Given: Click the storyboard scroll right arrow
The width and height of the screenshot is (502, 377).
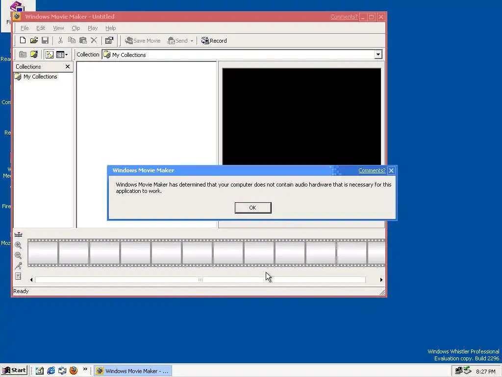Looking at the screenshot, I should coord(381,280).
